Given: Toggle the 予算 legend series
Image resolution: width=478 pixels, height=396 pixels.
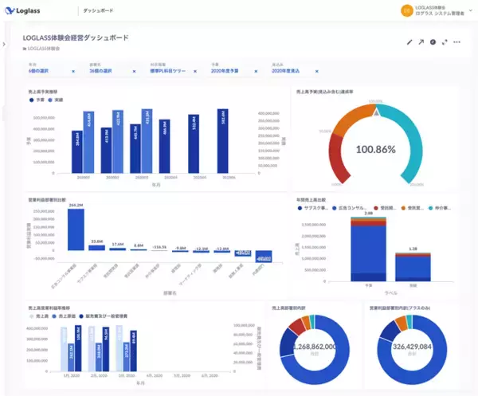Looking at the screenshot, I should click(x=37, y=100).
